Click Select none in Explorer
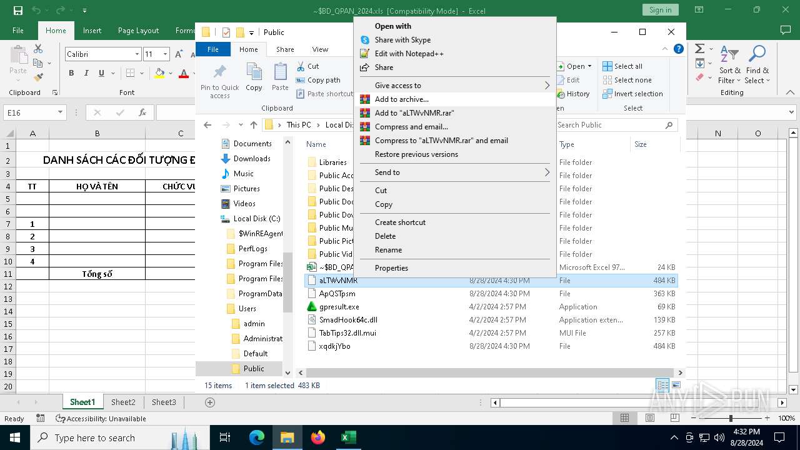The width and height of the screenshot is (800, 450). 627,80
